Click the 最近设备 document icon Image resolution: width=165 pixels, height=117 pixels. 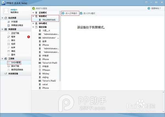36,27
